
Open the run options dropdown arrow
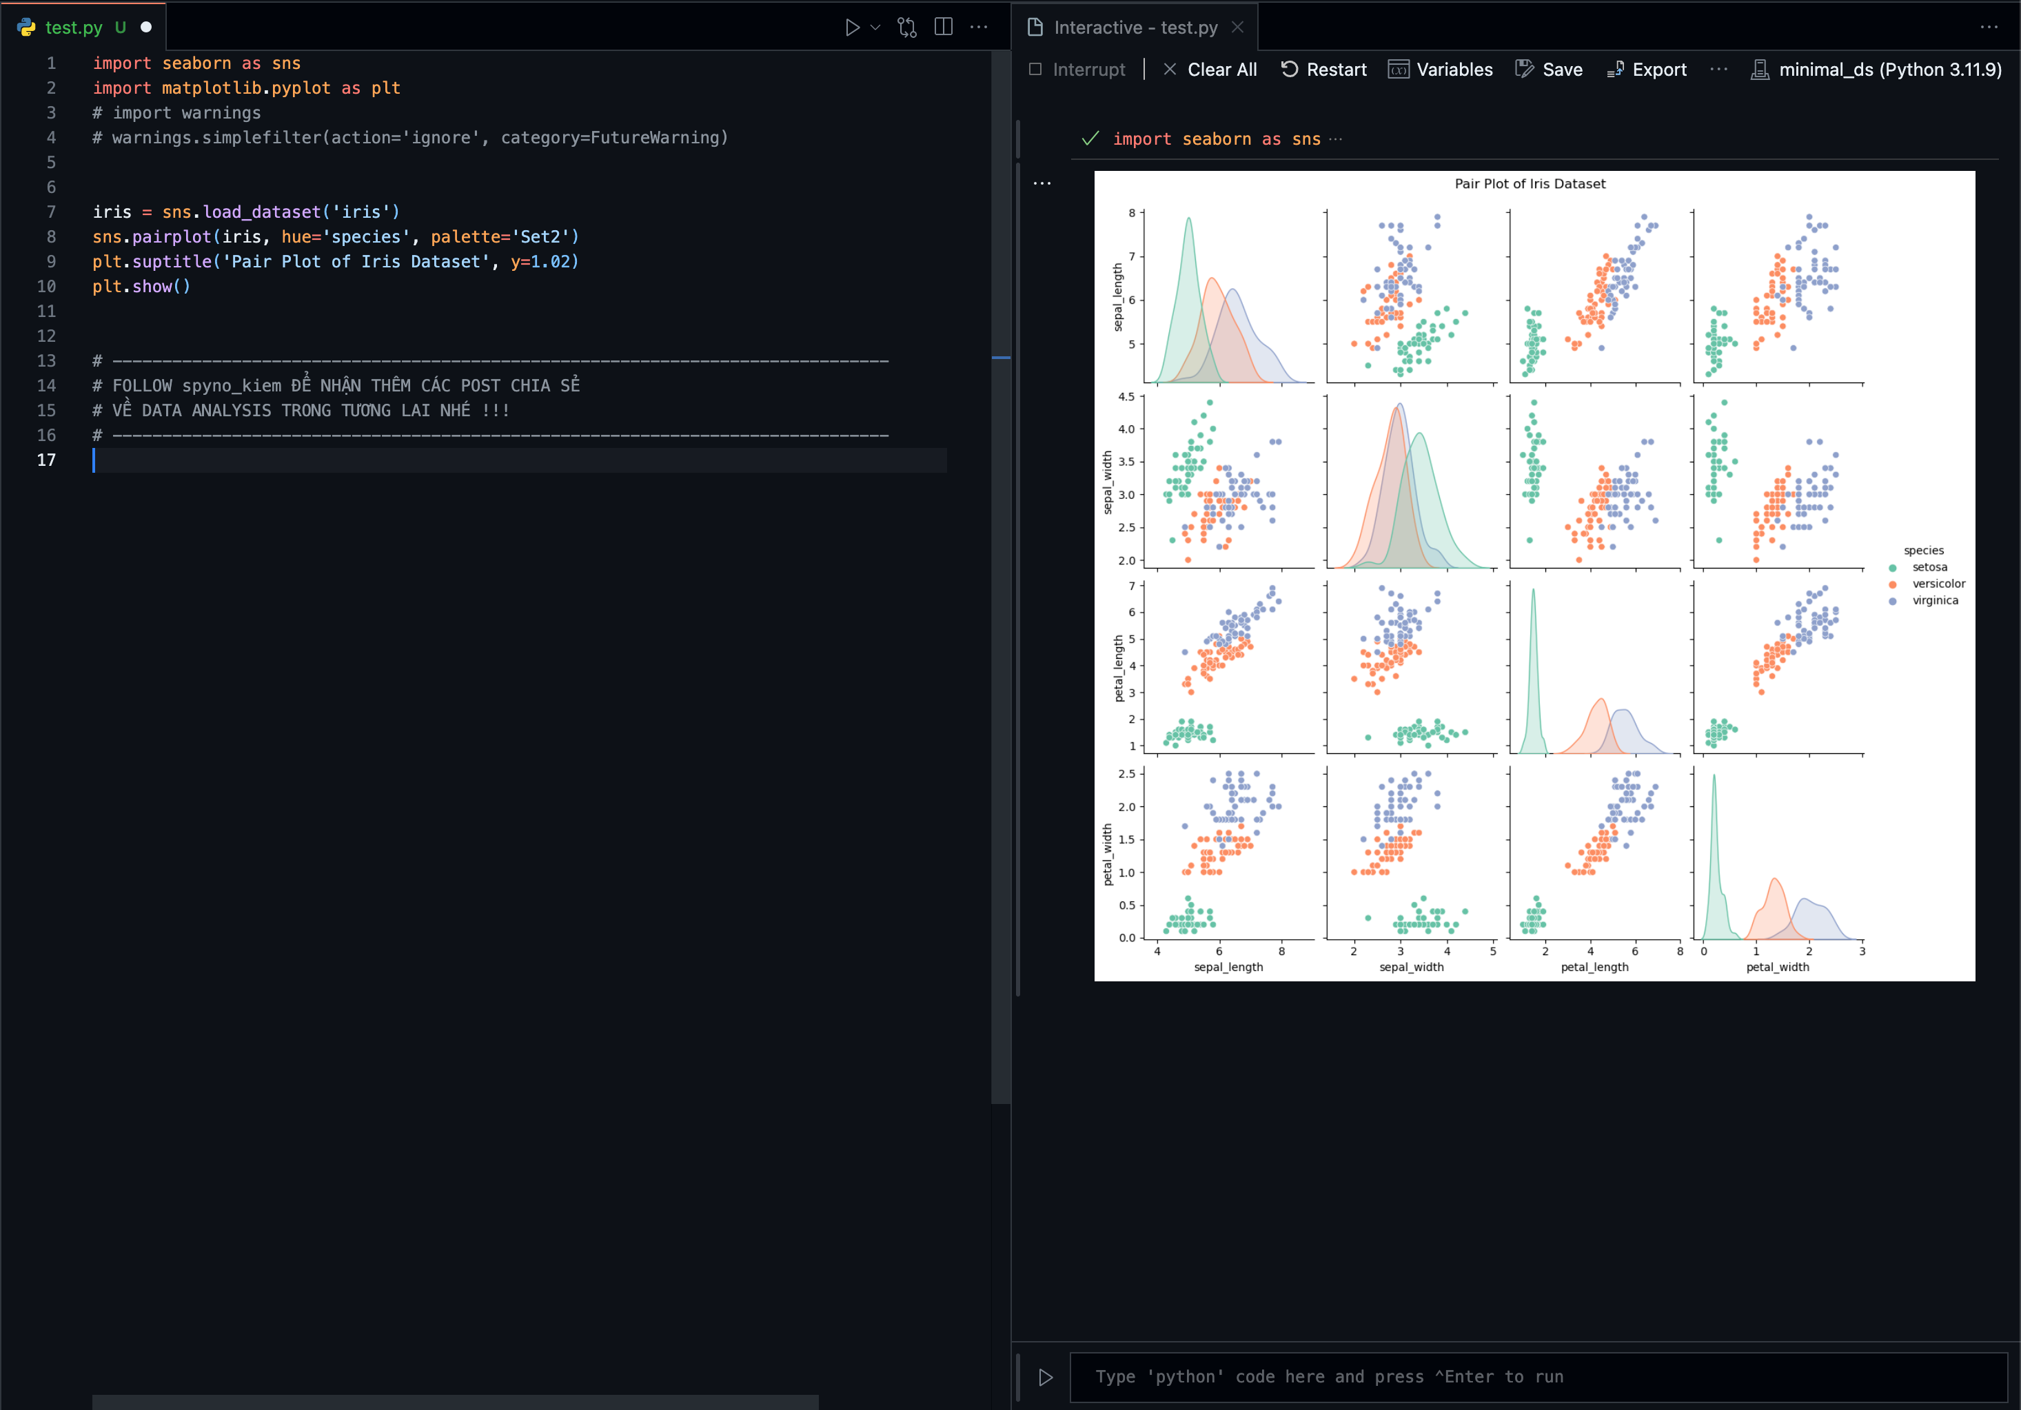[x=875, y=28]
